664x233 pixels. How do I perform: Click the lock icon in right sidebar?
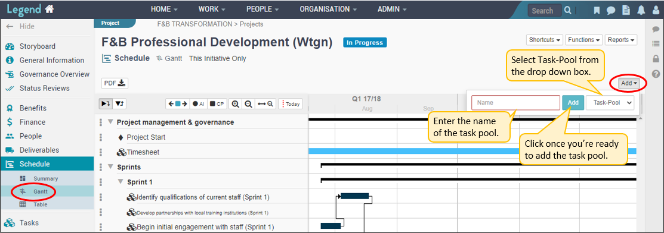tap(656, 58)
